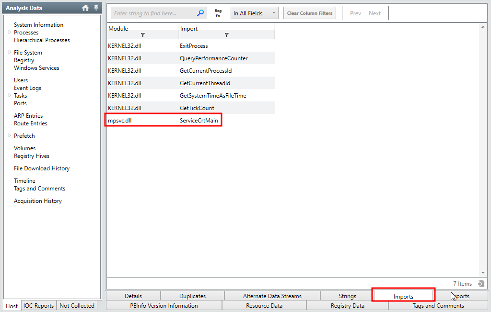This screenshot has width=491, height=312.
Task: Click the Clear Column Filters button
Action: pos(309,13)
